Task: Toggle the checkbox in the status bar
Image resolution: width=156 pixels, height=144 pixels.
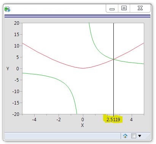Action: [134, 136]
